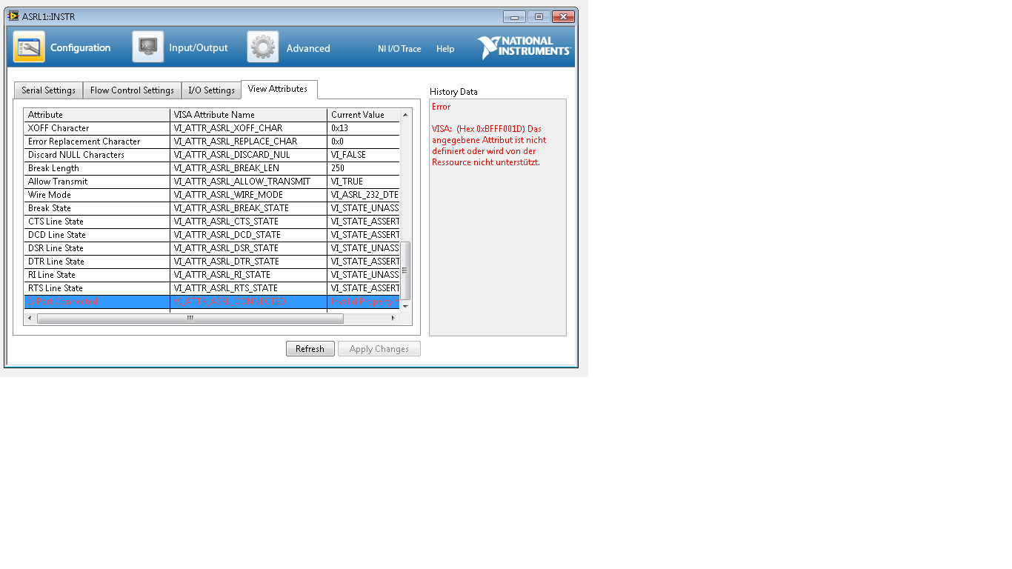
Task: Switch to the Flow Control Settings tab
Action: coord(132,90)
